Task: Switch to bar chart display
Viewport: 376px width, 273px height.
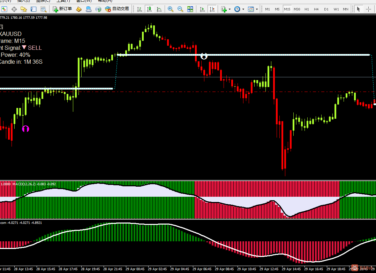Action: pos(139,9)
